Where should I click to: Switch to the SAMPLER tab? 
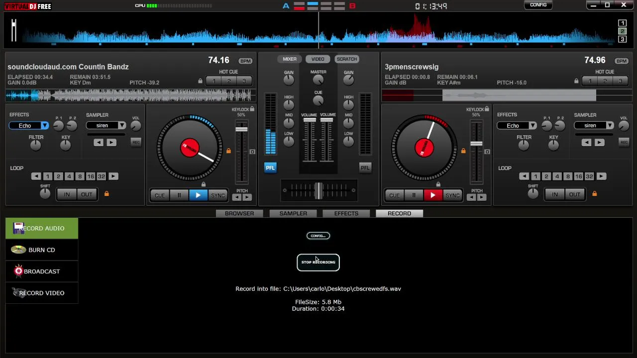(293, 213)
